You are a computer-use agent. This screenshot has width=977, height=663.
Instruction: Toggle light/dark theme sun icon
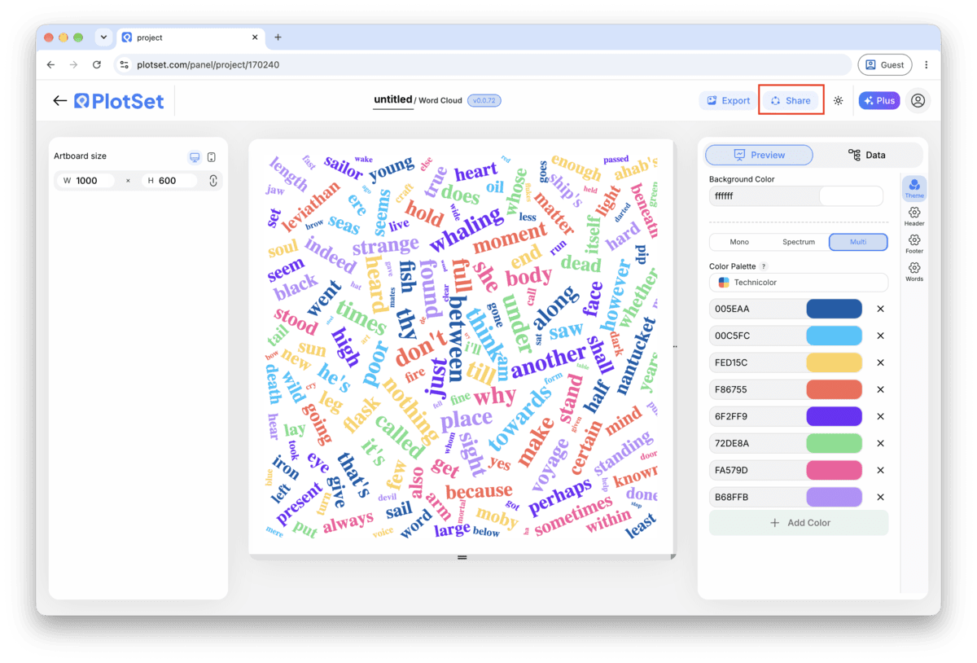point(839,101)
